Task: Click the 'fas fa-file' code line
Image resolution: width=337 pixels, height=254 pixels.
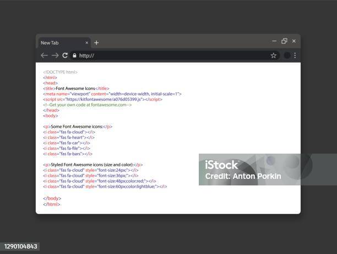Action: pyautogui.click(x=67, y=148)
